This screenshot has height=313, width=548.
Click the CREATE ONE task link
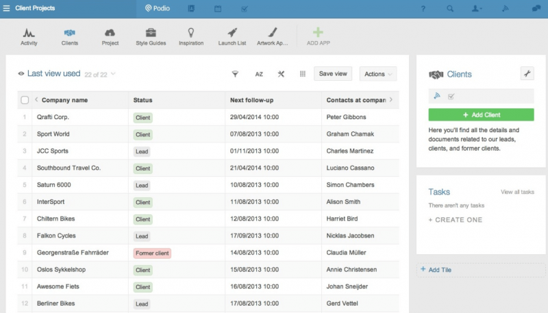456,220
